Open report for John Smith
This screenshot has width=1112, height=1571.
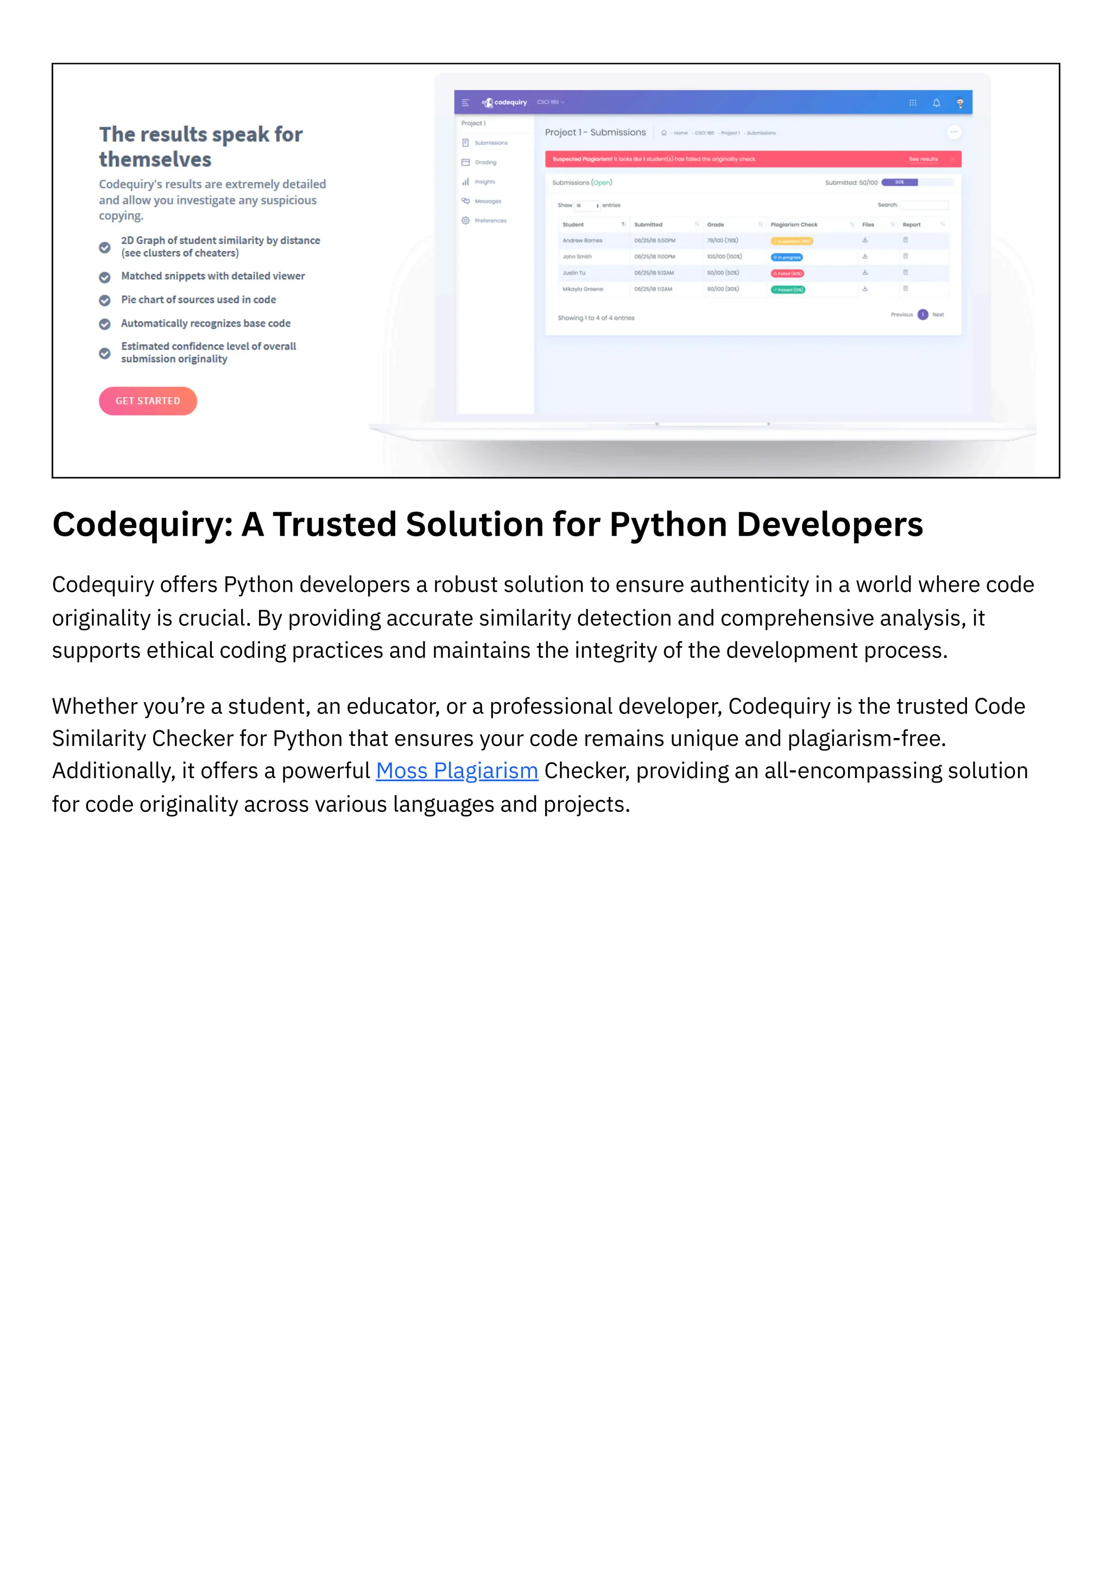pos(905,256)
